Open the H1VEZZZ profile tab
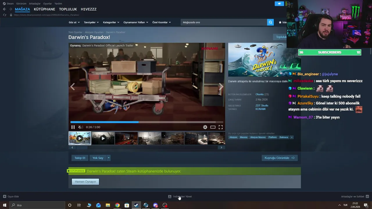 (x=89, y=9)
